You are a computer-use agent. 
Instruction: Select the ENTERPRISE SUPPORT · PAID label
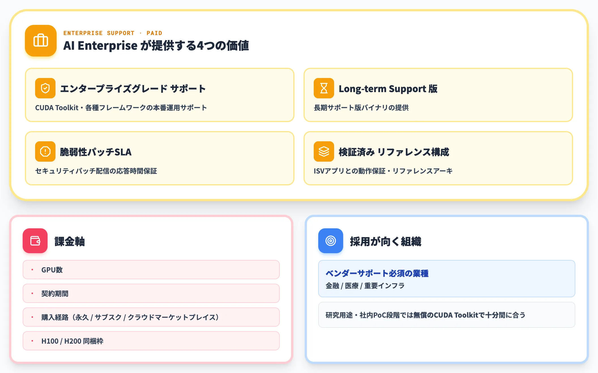click(x=113, y=33)
